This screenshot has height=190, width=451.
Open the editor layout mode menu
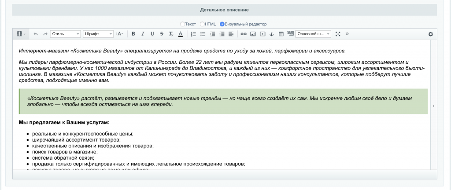click(x=21, y=34)
